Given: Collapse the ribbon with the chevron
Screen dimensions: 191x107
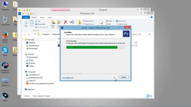Looking at the screenshot, I should pos(149,17).
